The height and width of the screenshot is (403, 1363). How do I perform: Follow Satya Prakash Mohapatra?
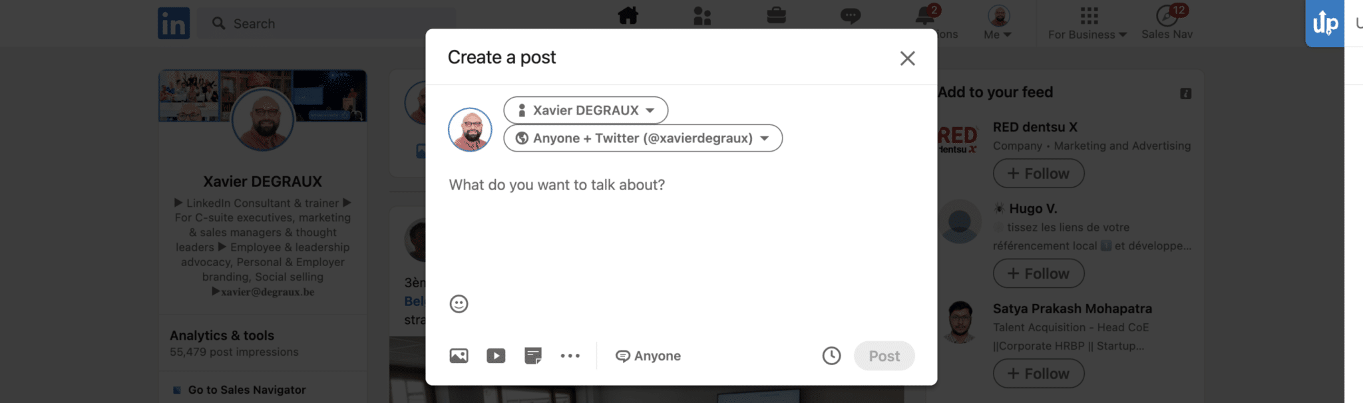coord(1038,374)
